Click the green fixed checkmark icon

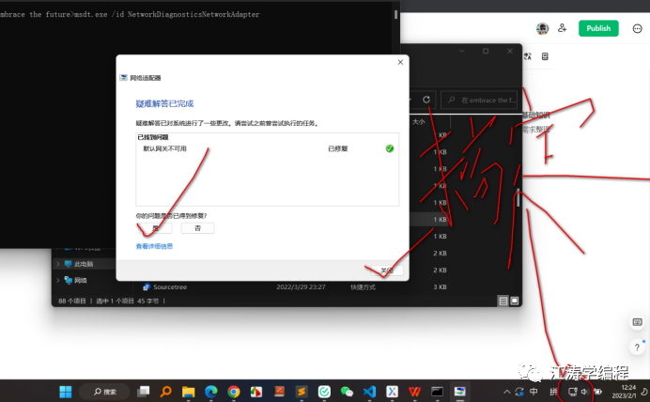[x=389, y=148]
